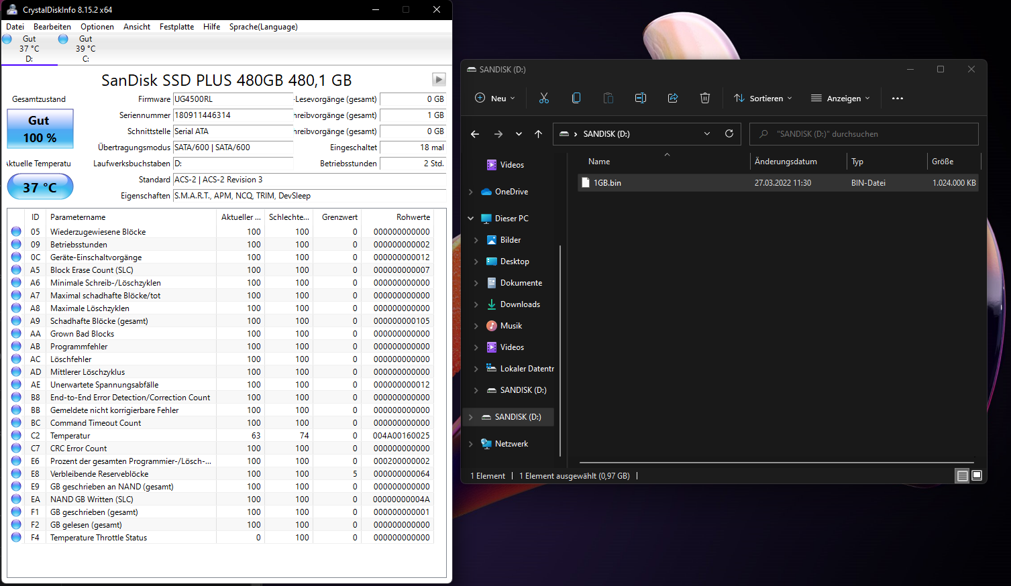
Task: Open the recent locations chevron in Explorer
Action: point(519,134)
